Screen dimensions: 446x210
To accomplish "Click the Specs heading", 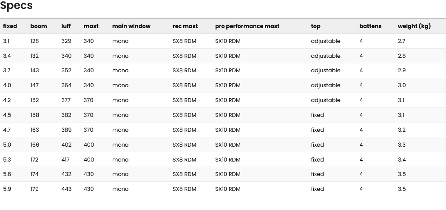I will pyautogui.click(x=16, y=6).
